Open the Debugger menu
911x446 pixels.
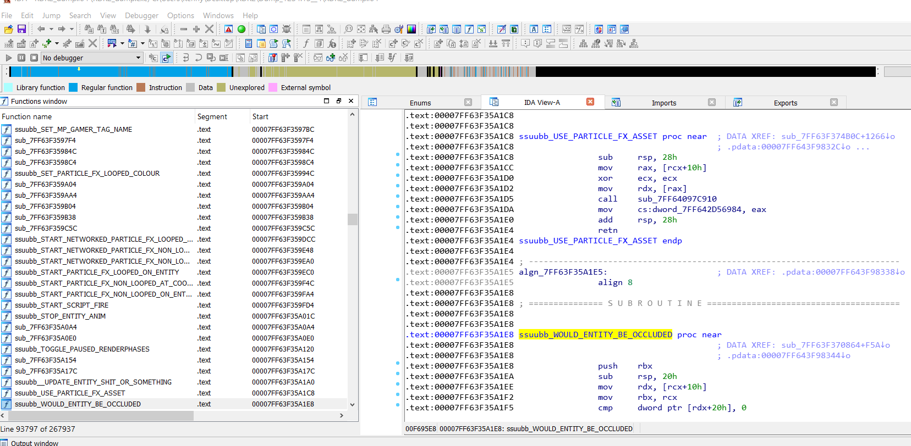coord(141,15)
